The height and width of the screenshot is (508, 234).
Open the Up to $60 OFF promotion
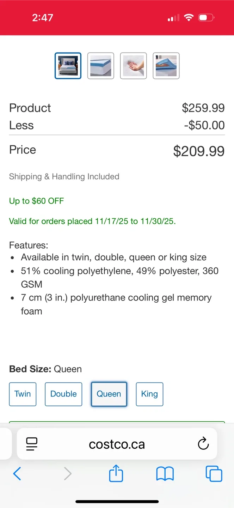pyautogui.click(x=36, y=201)
